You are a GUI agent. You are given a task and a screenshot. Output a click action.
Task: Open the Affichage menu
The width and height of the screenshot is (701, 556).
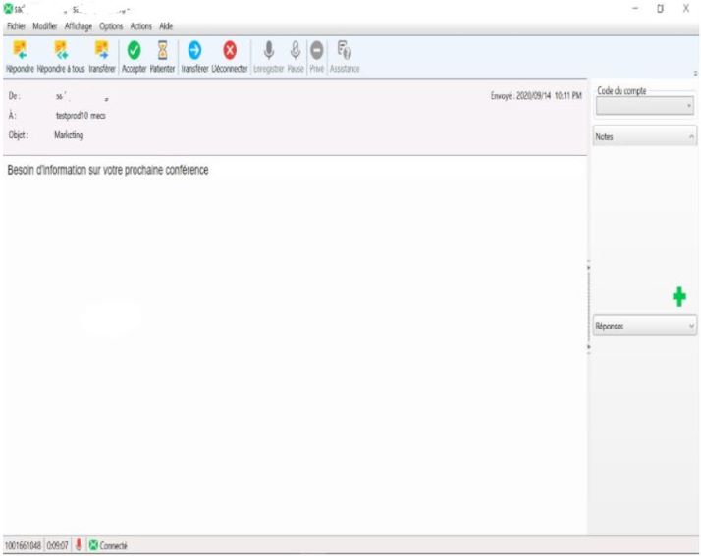point(81,25)
